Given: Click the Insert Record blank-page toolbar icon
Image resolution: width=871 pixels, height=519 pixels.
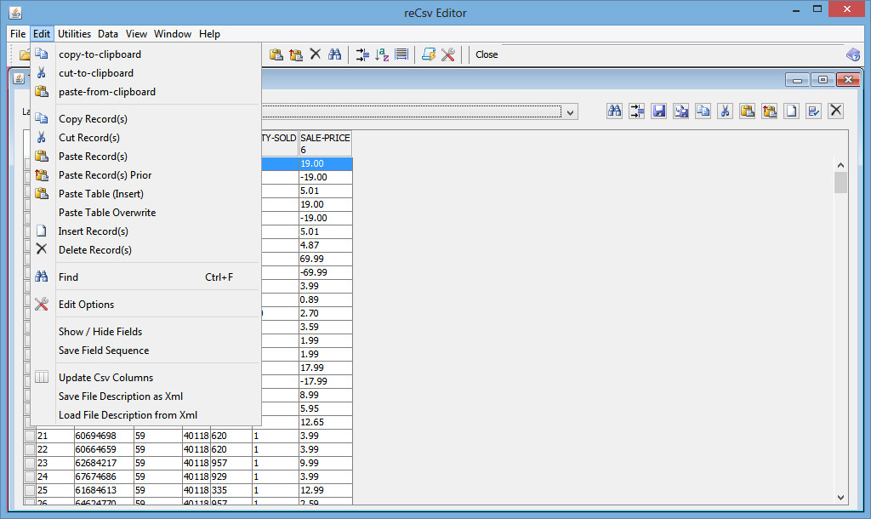Looking at the screenshot, I should pyautogui.click(x=789, y=111).
